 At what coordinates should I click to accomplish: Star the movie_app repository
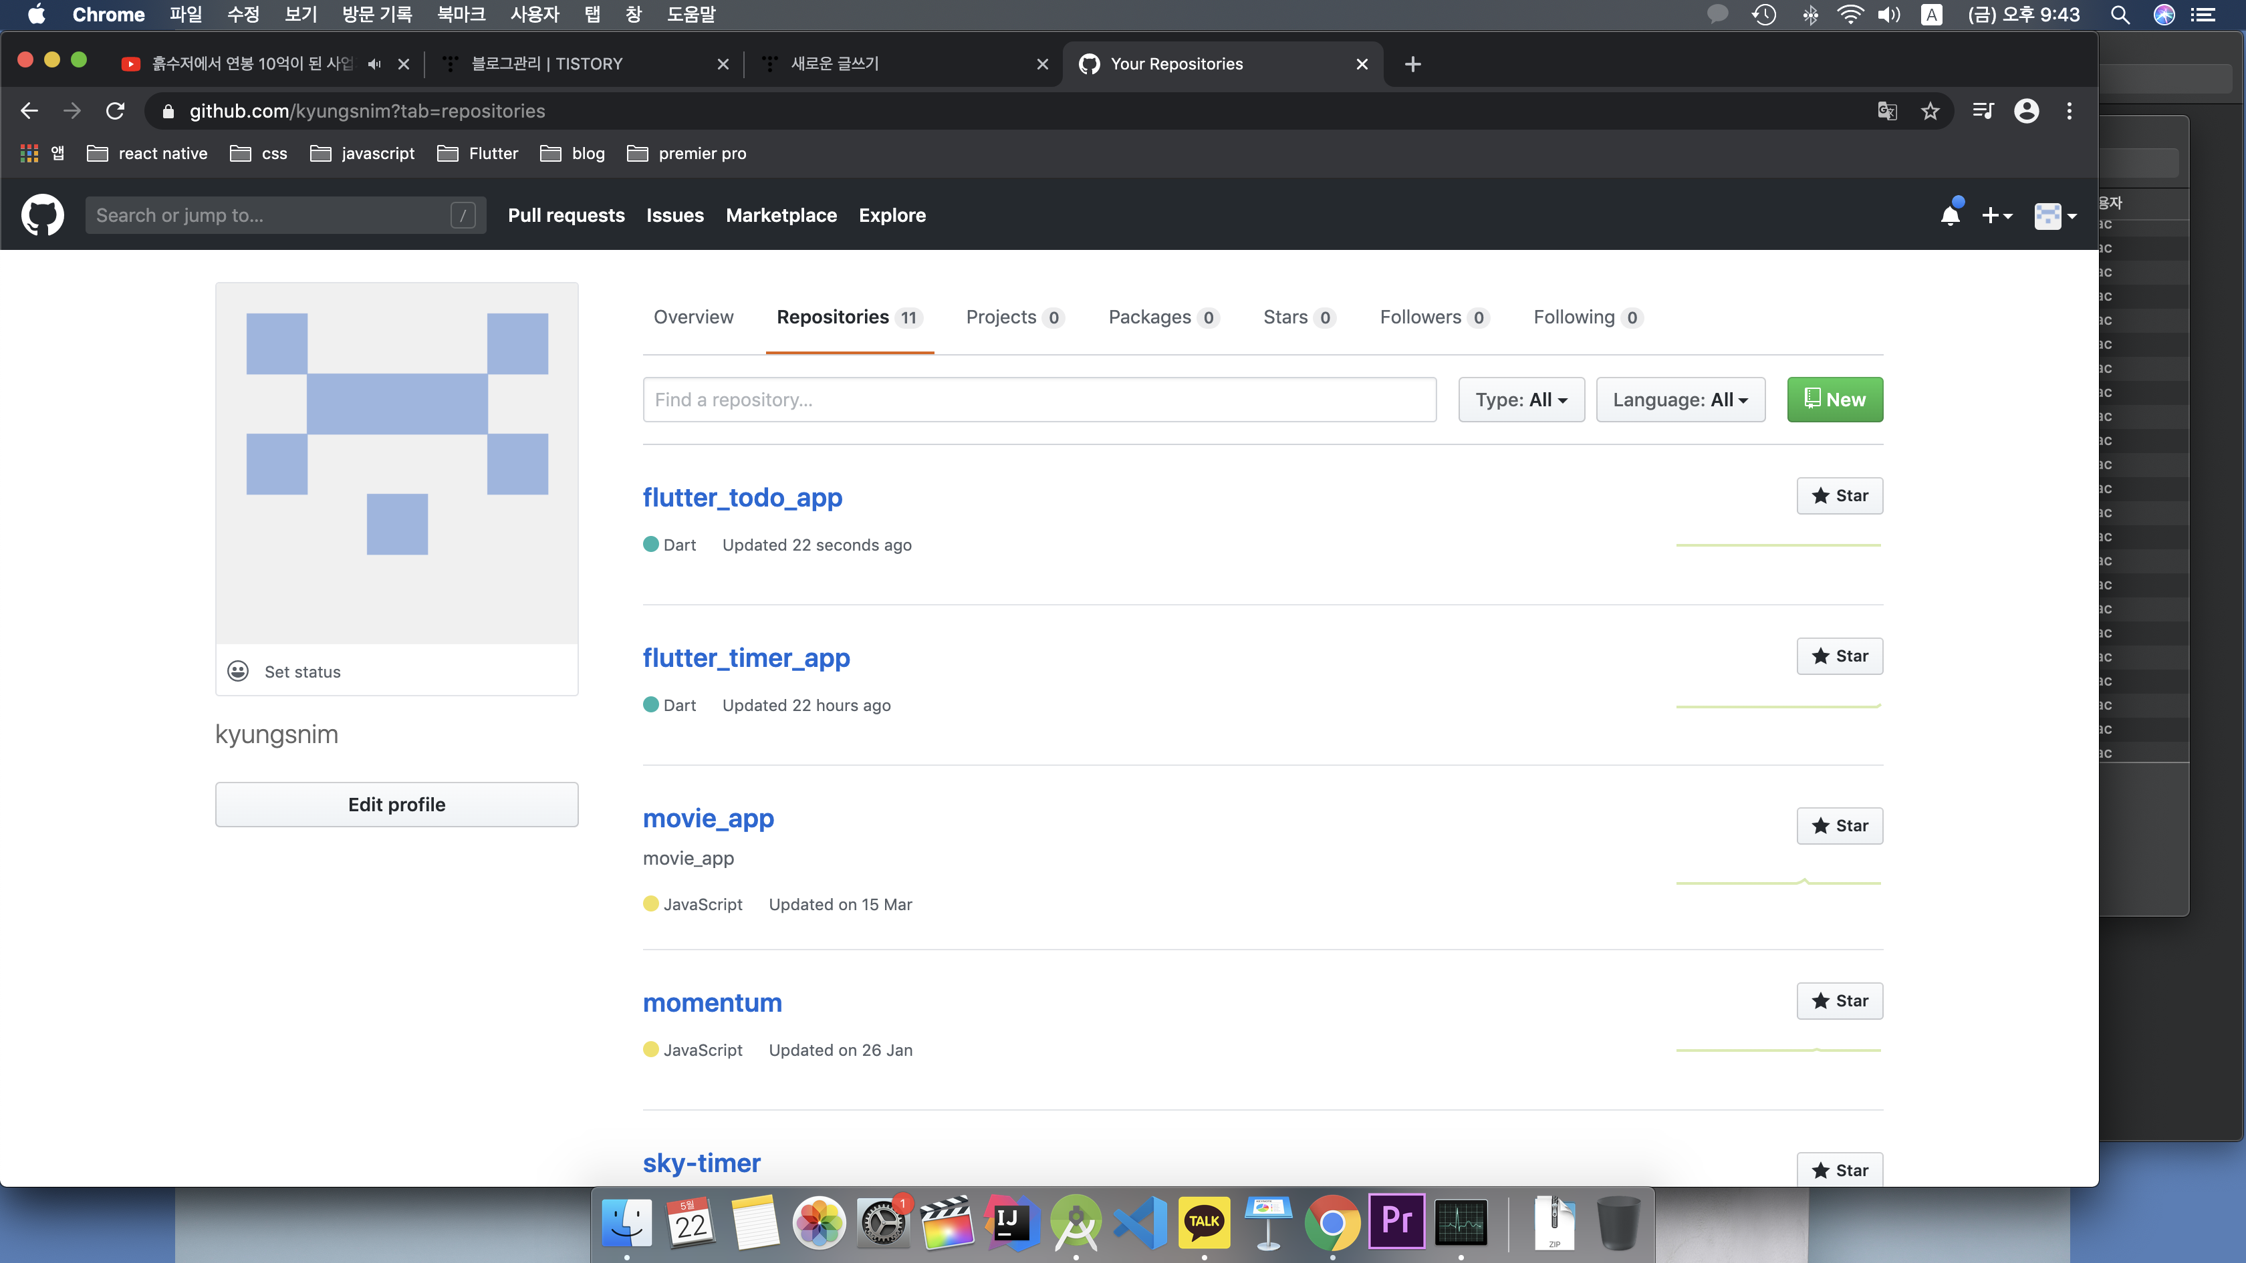tap(1840, 825)
